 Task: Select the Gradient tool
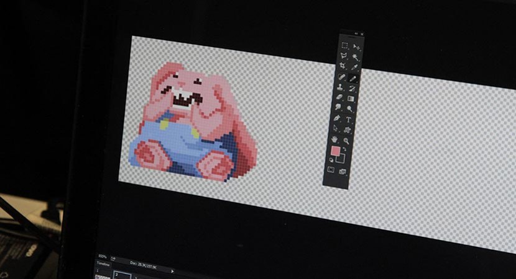[x=351, y=99]
